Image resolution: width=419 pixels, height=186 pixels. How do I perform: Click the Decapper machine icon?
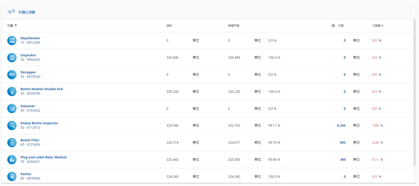(12, 75)
